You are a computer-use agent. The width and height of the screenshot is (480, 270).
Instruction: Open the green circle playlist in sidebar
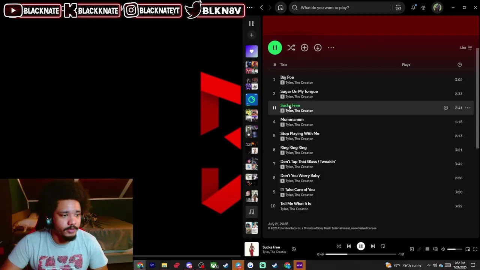point(252,99)
